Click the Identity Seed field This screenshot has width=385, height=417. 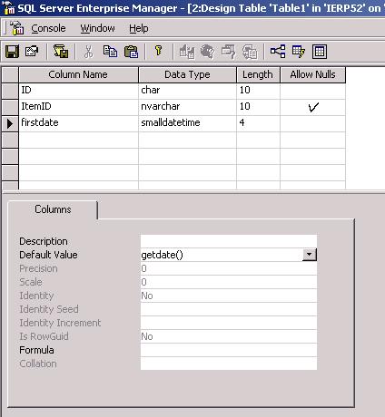click(x=229, y=309)
